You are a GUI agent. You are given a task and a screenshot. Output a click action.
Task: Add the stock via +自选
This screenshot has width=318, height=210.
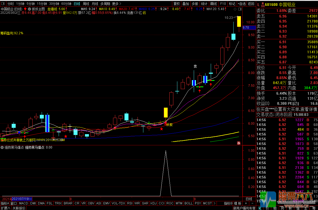pos(242,4)
